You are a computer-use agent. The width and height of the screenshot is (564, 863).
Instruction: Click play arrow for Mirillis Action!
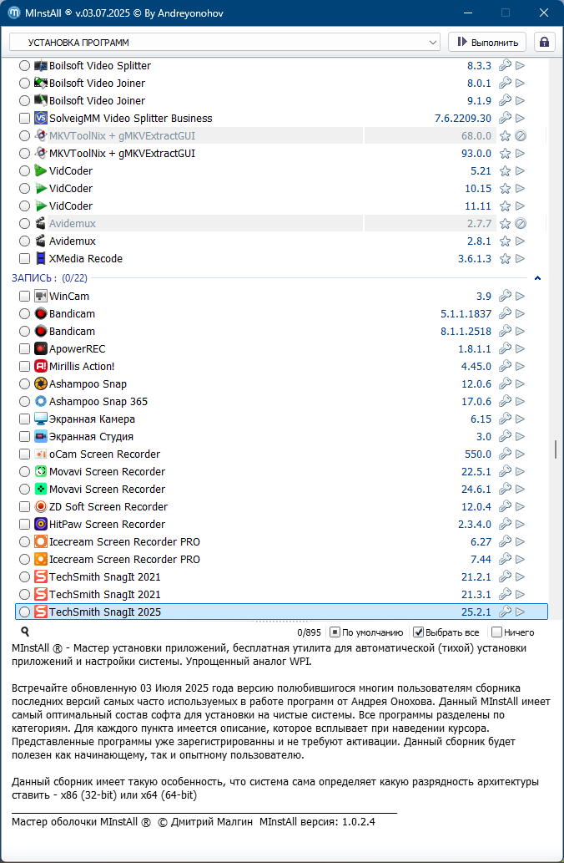[x=521, y=367]
